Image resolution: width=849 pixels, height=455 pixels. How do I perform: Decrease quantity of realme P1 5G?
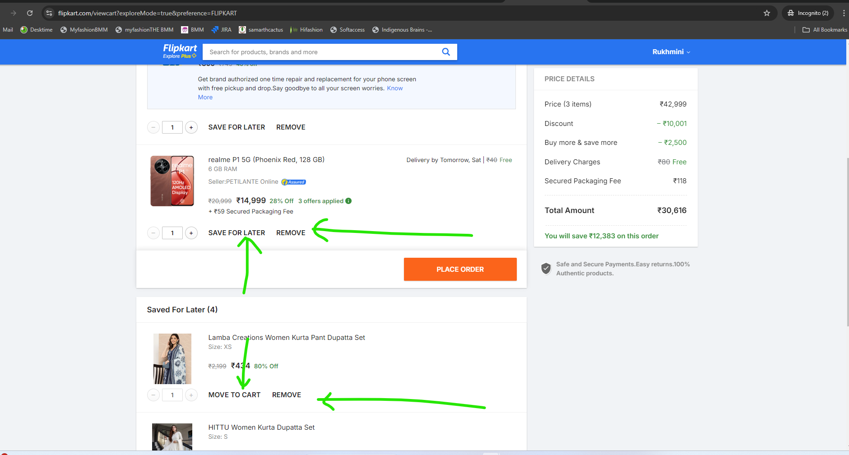[153, 233]
